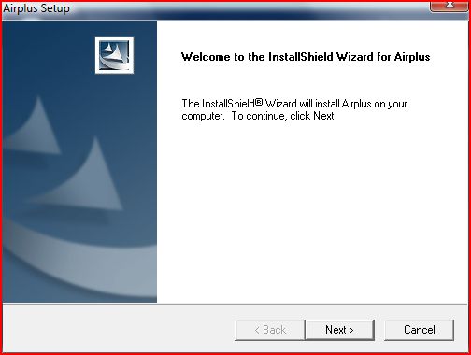
Task: Close the Airplus Setup window
Action: [449, 7]
